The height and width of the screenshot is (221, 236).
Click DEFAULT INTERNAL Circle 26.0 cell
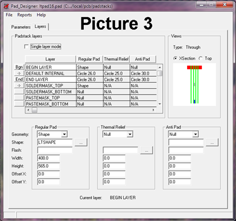90,73
